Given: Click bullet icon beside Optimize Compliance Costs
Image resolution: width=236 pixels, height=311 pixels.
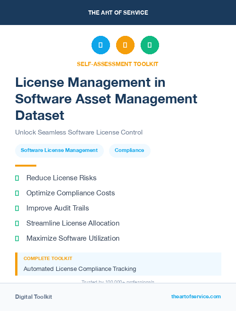Looking at the screenshot, I should pos(17,193).
